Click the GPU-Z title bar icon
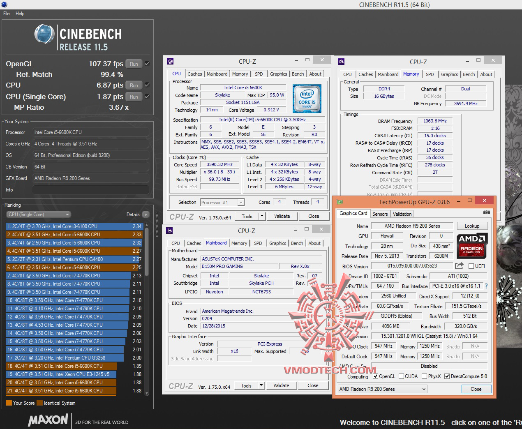Image resolution: width=522 pixels, height=429 pixels. (x=340, y=202)
